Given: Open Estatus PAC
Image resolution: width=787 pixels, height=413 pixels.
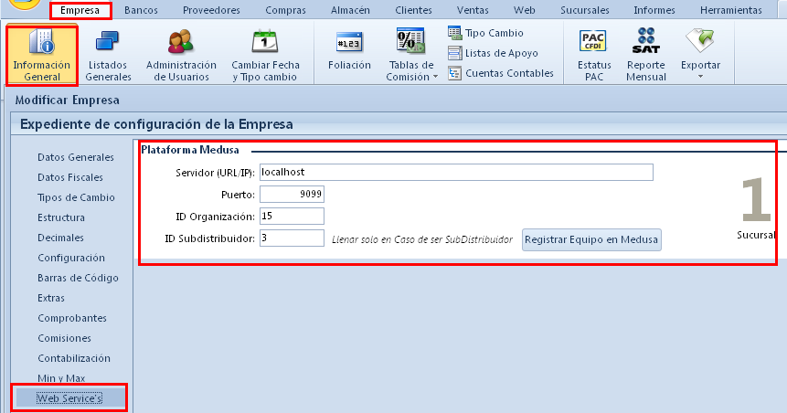Looking at the screenshot, I should pos(594,55).
